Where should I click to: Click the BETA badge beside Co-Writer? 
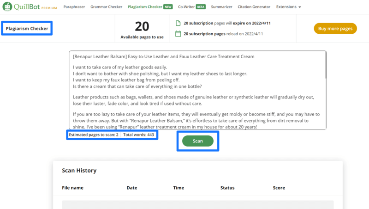click(201, 7)
